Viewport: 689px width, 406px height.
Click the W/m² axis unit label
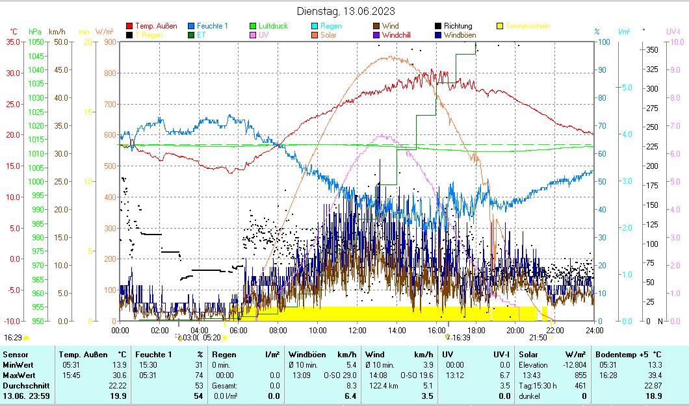(105, 32)
